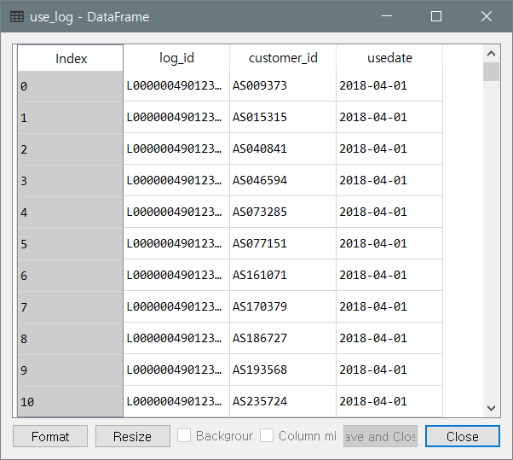
Task: Open the Format dialog button
Action: point(50,436)
